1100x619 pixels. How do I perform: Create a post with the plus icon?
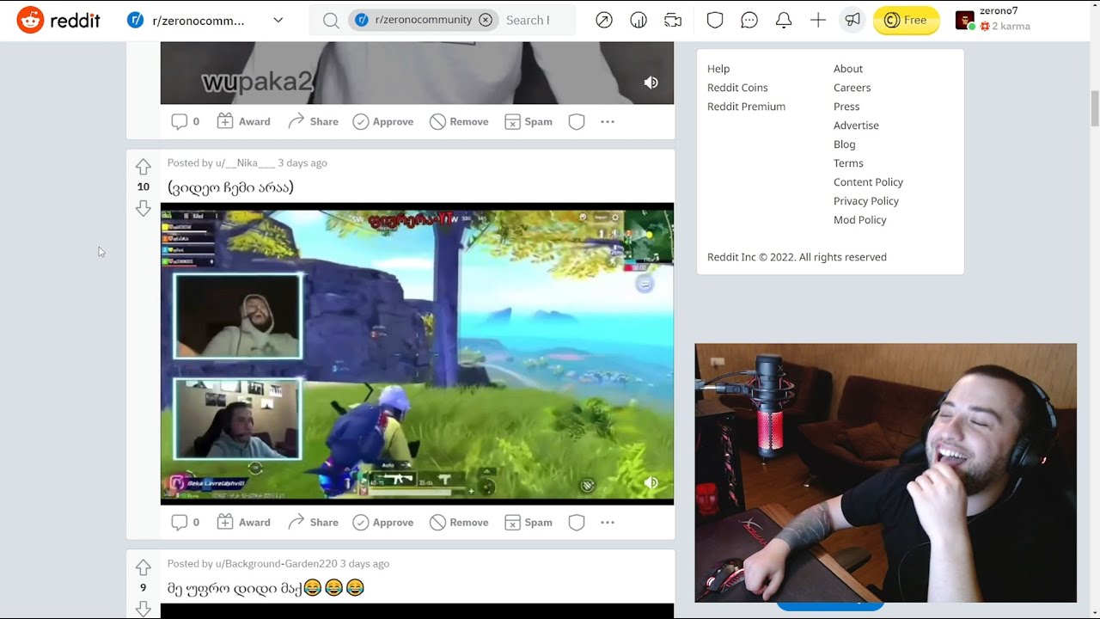point(818,20)
